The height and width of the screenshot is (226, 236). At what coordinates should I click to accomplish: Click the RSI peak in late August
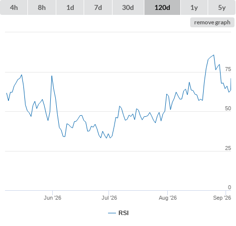pos(214,55)
